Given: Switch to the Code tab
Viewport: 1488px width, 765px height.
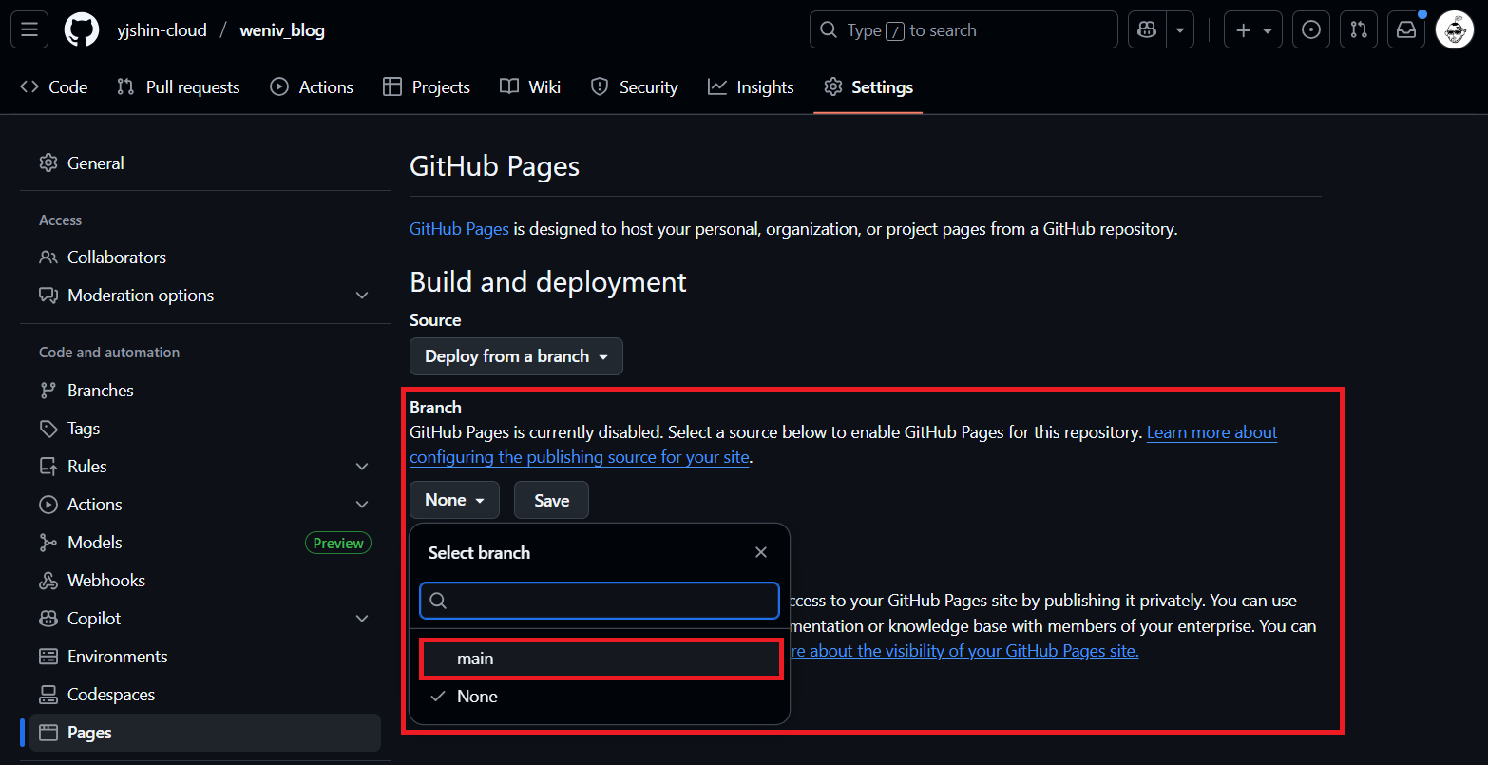Looking at the screenshot, I should pos(54,86).
